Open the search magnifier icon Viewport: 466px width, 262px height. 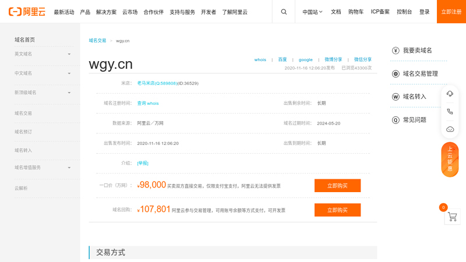tap(284, 12)
